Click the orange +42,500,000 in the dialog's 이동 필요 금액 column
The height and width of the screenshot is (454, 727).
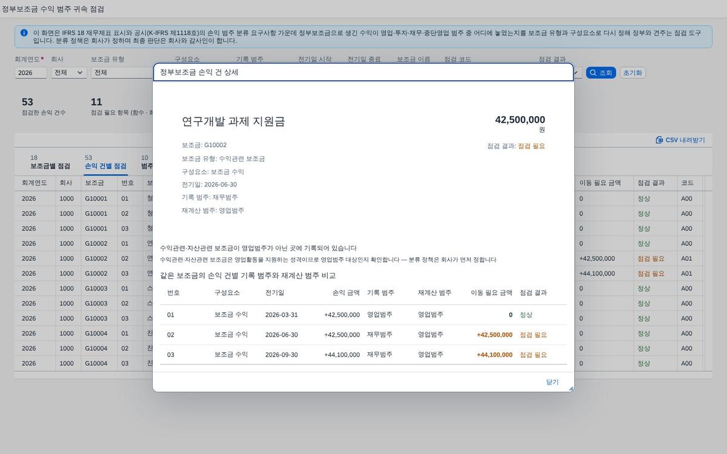tap(494, 335)
